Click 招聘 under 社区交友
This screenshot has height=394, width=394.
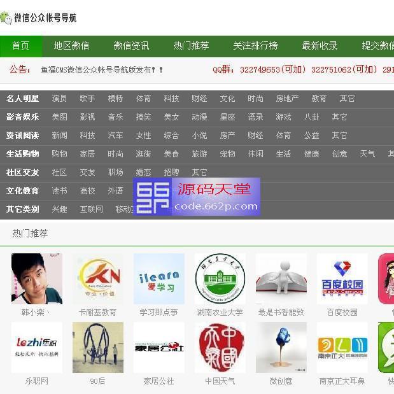[171, 172]
